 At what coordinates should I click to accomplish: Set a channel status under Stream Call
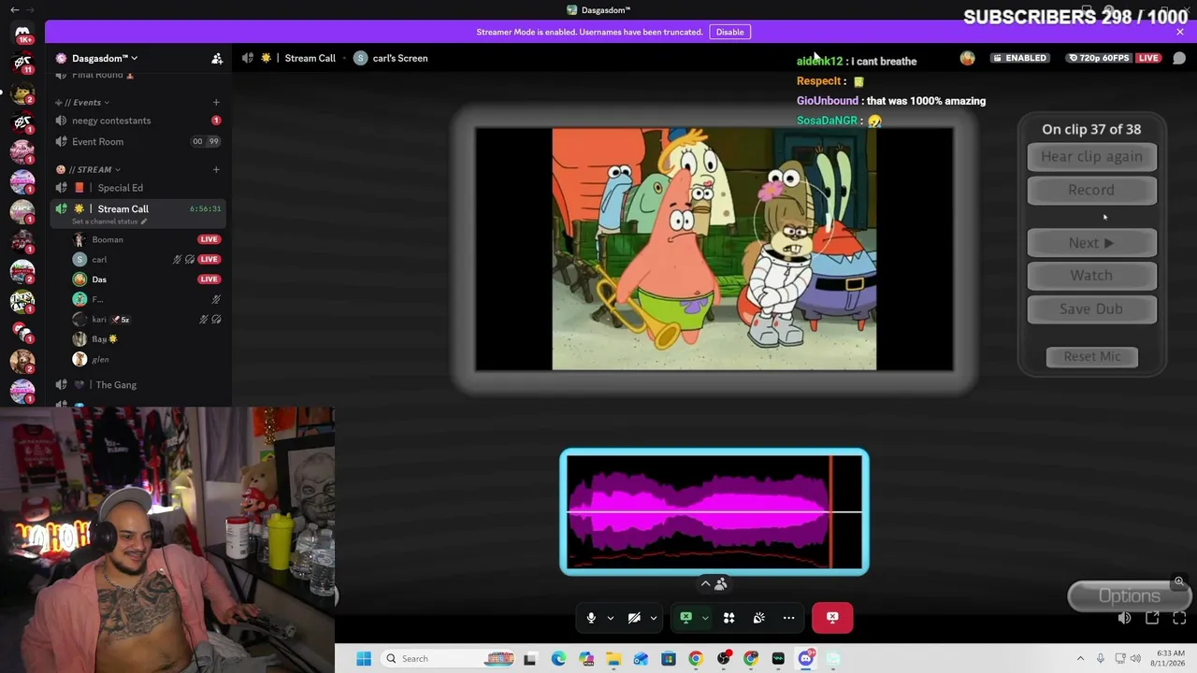(x=109, y=222)
